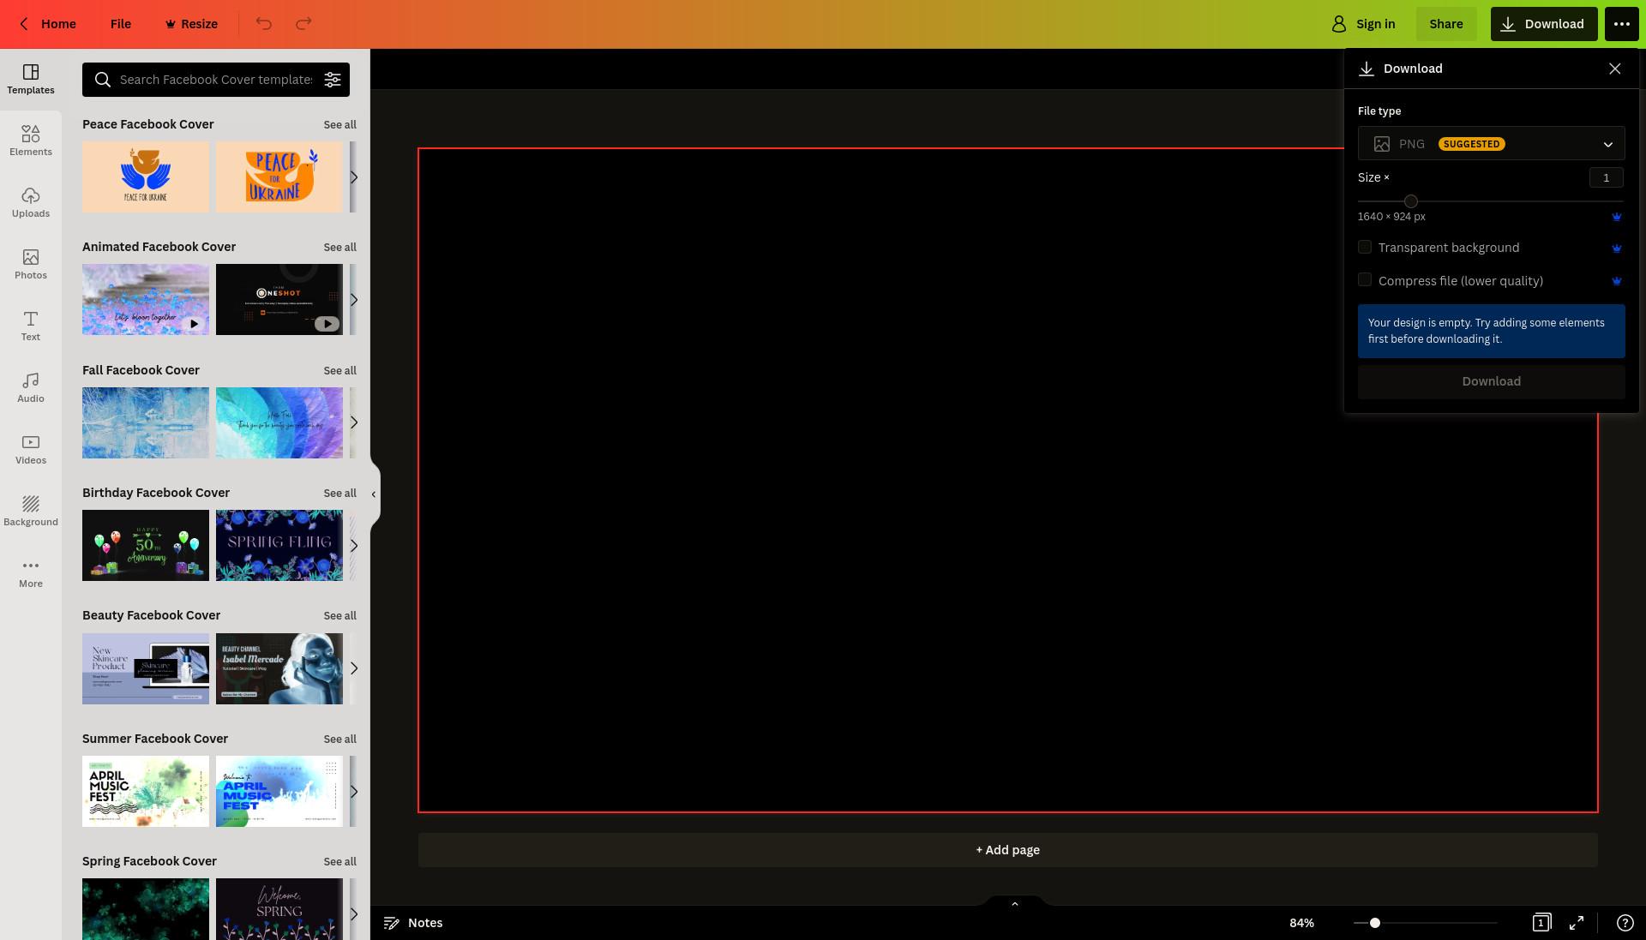Viewport: 1646px width, 940px height.
Task: Open the Text panel
Action: coord(31,326)
